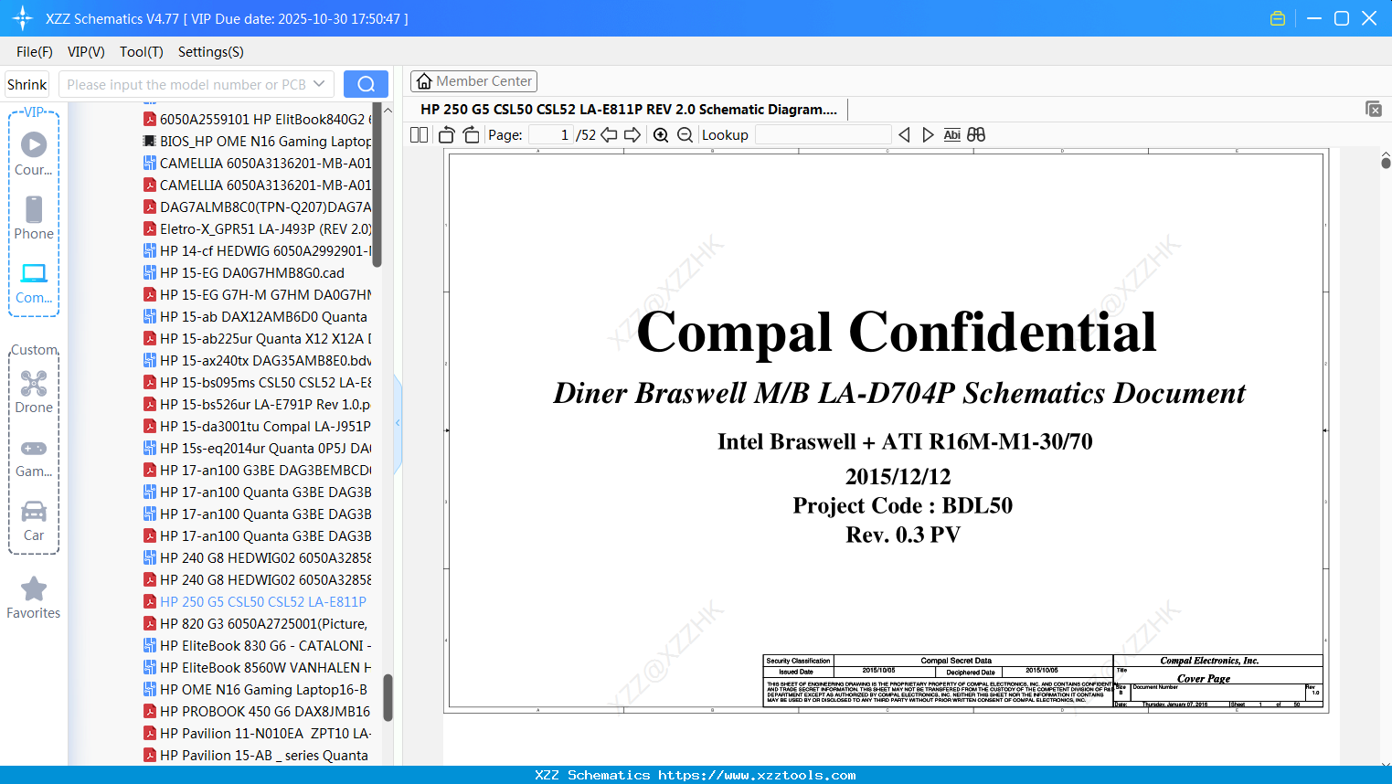
Task: Open the Courses category in sidebar
Action: coord(34,154)
